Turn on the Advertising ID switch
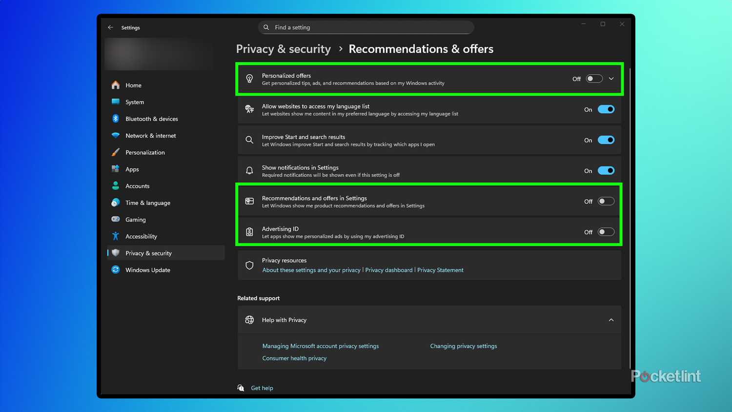 tap(606, 231)
